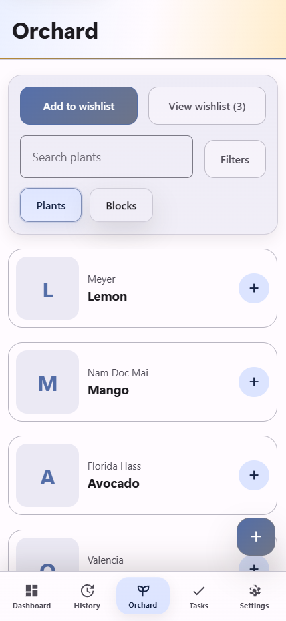Add Florida Hass Avocado plus icon

click(254, 475)
